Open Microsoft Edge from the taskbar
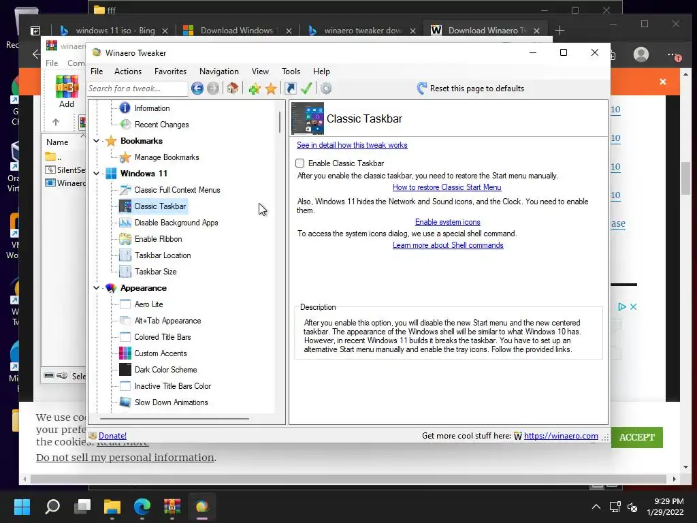The width and height of the screenshot is (697, 523). tap(142, 506)
